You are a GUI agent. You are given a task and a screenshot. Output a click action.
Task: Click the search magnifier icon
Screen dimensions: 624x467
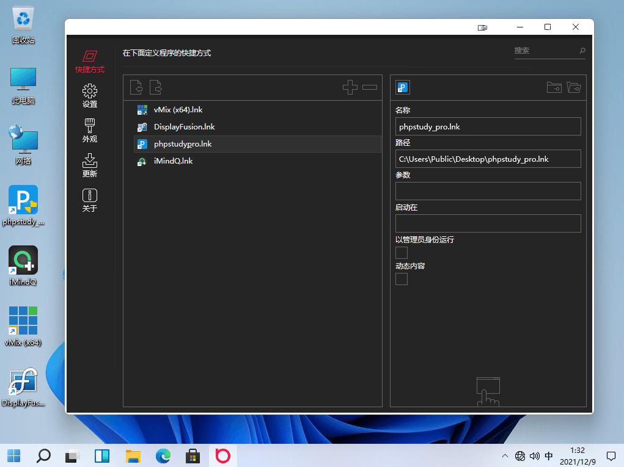tap(582, 51)
